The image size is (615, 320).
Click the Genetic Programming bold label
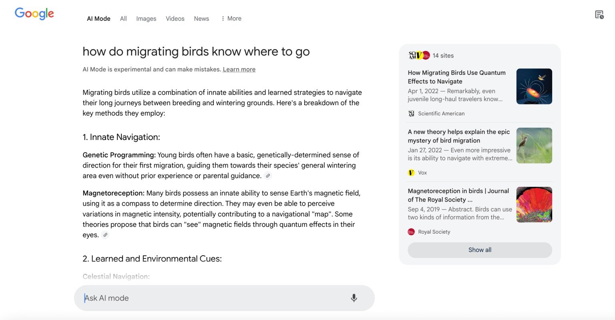119,155
